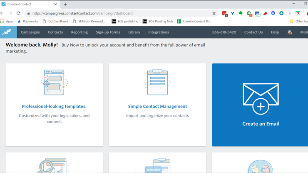The height and width of the screenshot is (173, 308).
Task: Open the DotDashBoard bookmark
Action: (55, 21)
